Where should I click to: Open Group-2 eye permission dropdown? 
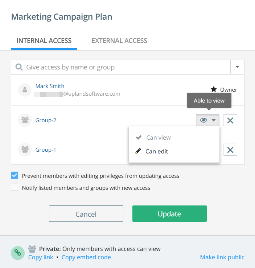coord(207,120)
